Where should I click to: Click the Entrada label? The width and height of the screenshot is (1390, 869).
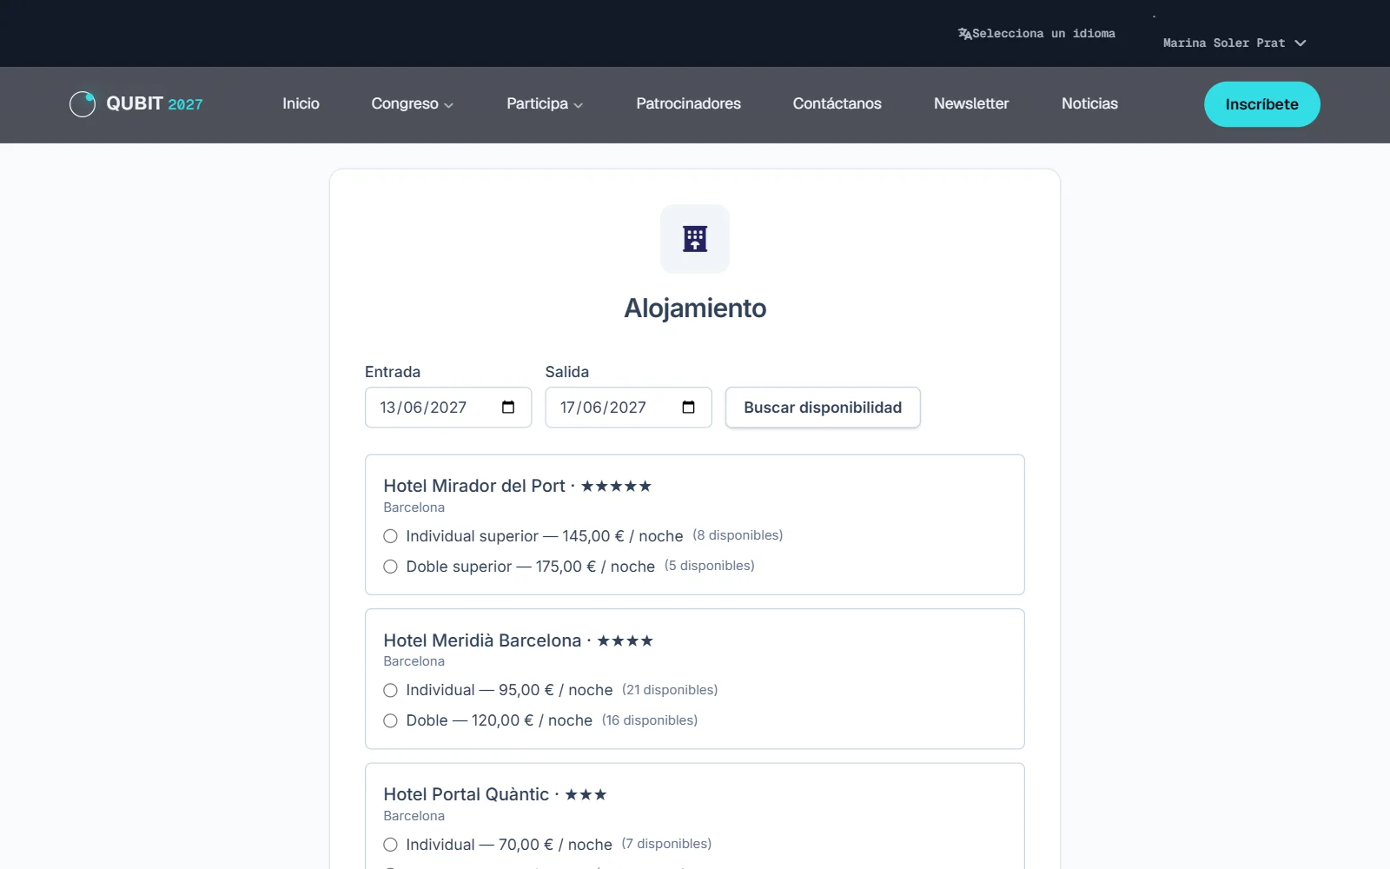(393, 372)
